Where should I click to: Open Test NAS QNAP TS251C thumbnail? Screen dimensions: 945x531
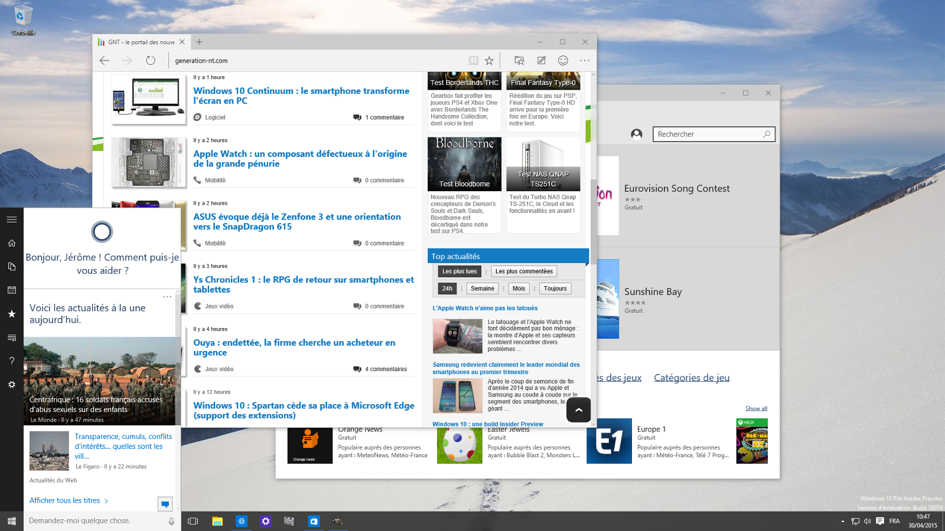point(543,164)
